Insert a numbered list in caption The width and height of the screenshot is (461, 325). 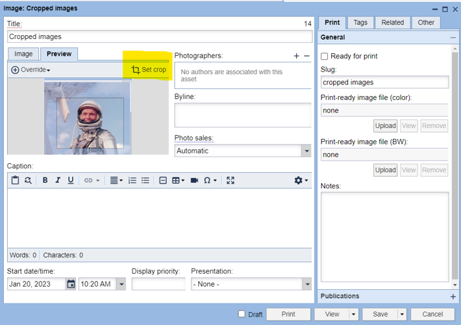[132, 180]
